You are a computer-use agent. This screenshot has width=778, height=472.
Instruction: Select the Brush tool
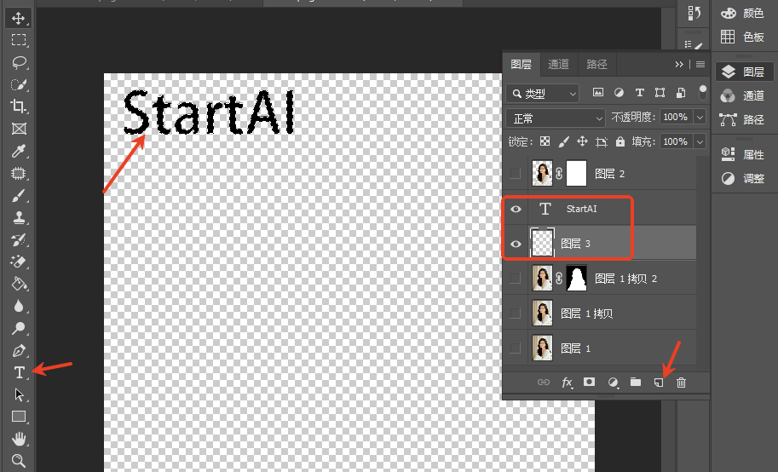pos(19,196)
